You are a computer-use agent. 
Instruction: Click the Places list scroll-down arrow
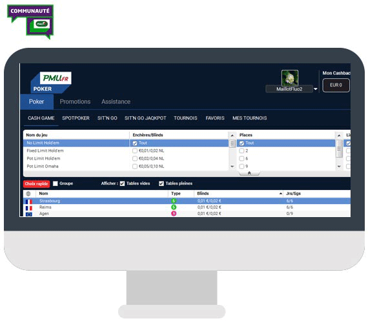click(339, 166)
